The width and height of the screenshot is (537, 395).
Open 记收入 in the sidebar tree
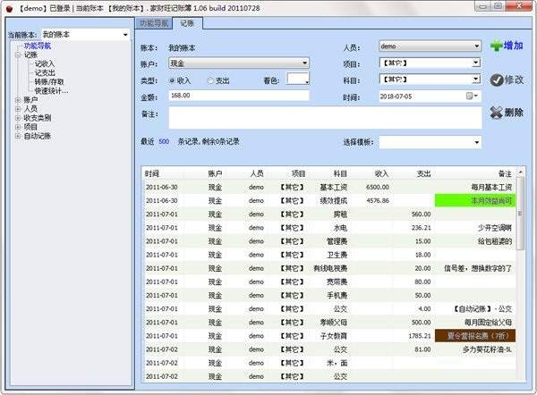click(x=44, y=63)
